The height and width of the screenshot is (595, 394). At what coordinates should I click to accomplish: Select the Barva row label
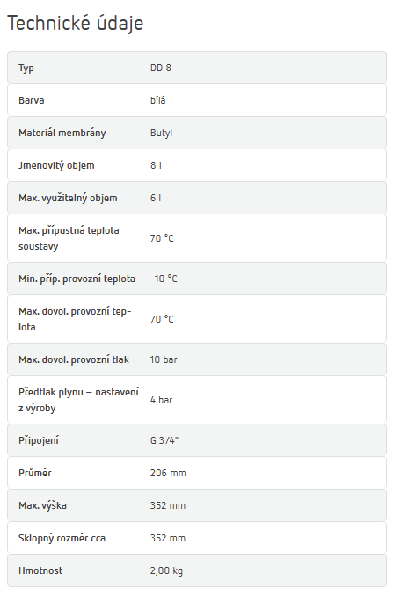tap(31, 100)
